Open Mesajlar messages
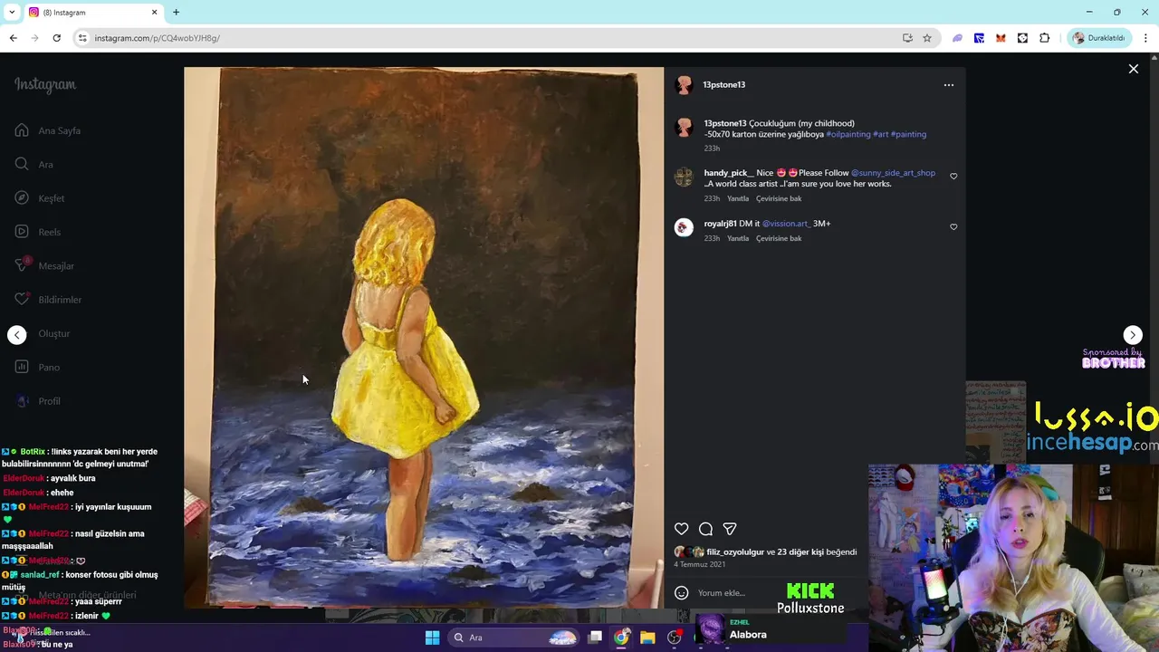This screenshot has width=1159, height=652. point(44,265)
